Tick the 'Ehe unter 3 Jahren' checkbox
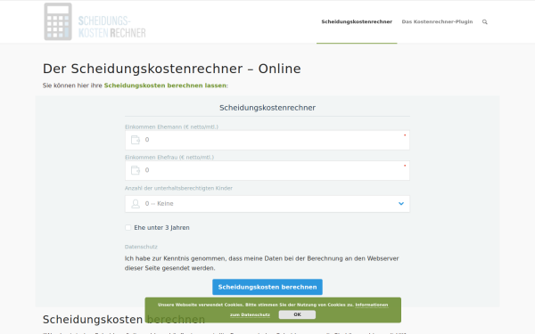 point(128,227)
